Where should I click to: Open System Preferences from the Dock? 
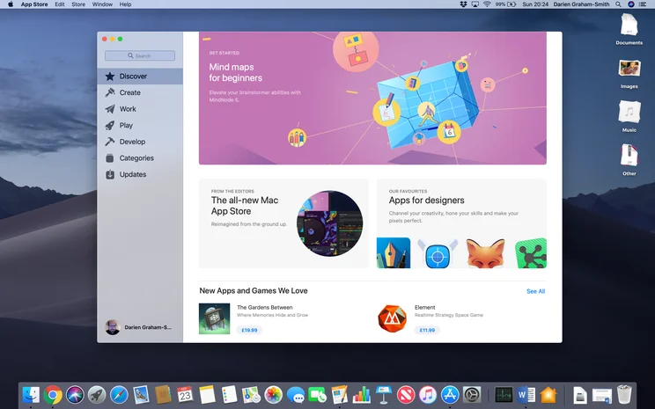[x=472, y=395]
